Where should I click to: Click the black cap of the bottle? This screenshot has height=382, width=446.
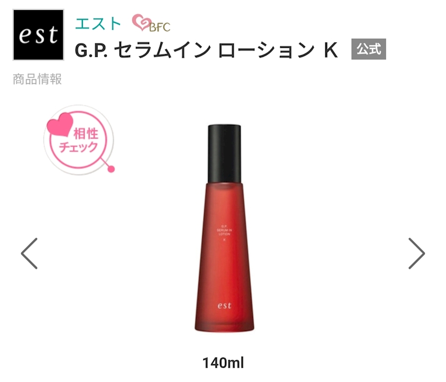(x=225, y=154)
